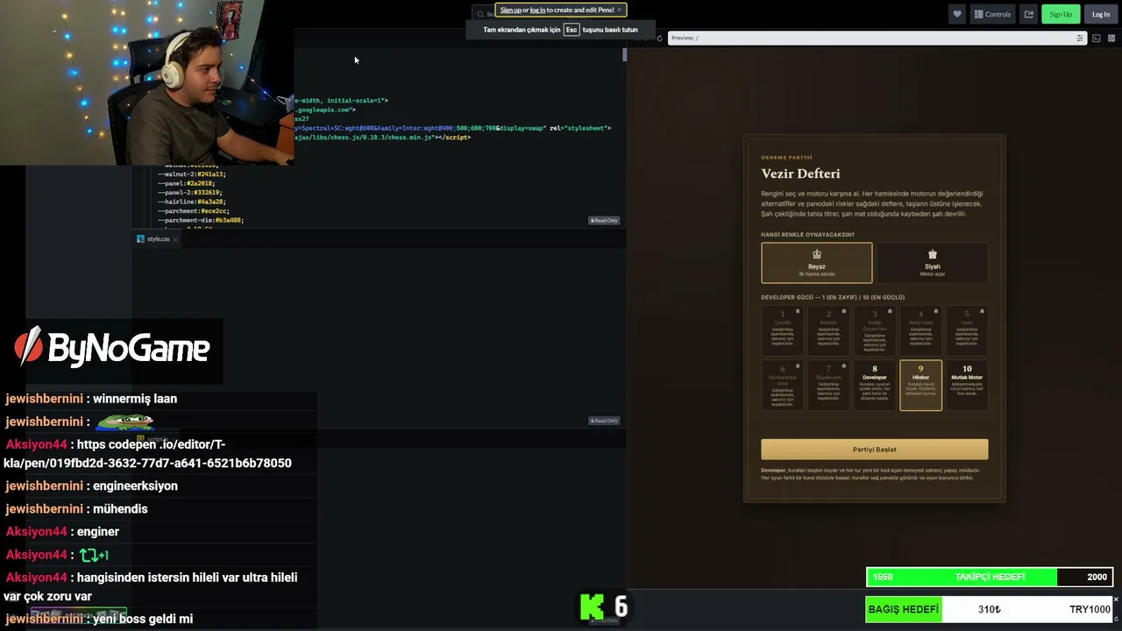Click the 'Vezir Defteri' heading
Viewport: 1122px width, 631px height.
point(800,174)
